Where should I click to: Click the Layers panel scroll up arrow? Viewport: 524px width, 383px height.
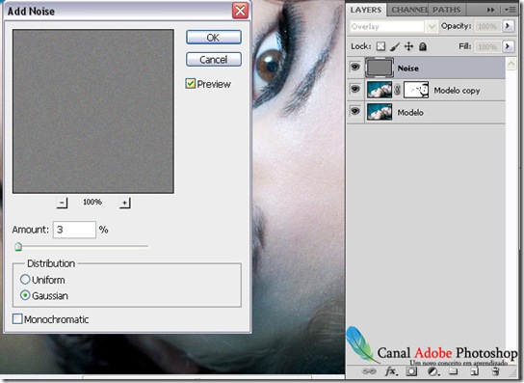pos(511,64)
